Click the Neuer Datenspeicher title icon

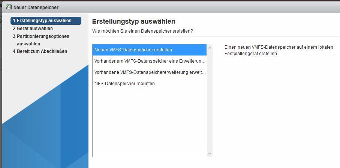[x=9, y=7]
